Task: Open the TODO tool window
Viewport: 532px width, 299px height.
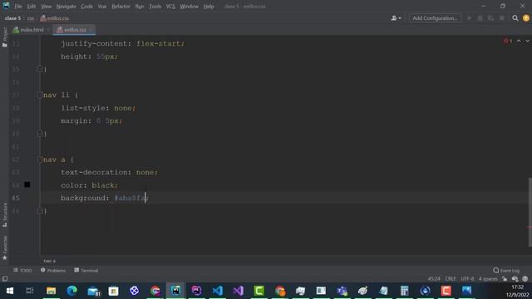Action: tap(22, 270)
